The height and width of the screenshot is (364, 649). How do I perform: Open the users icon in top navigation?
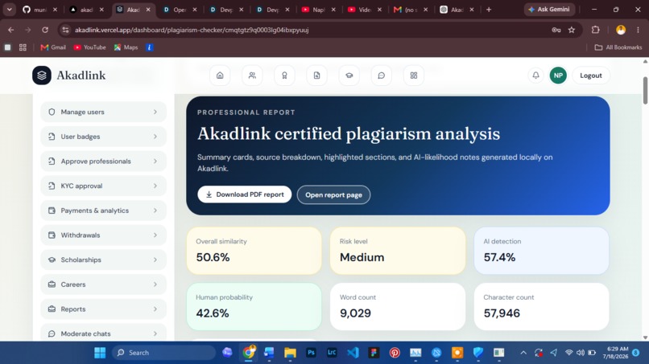click(252, 76)
